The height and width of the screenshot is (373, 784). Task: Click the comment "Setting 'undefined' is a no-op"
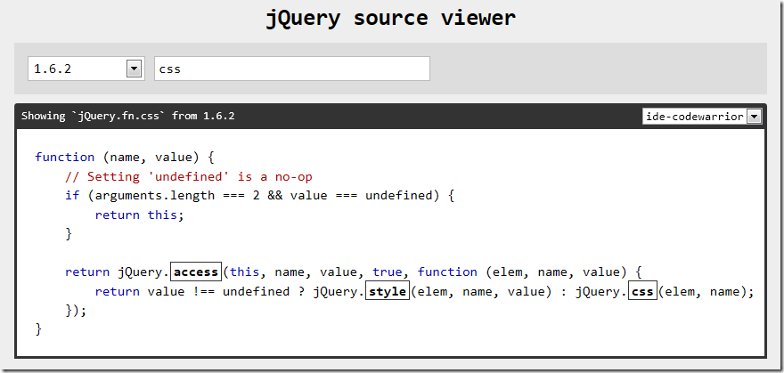click(189, 176)
